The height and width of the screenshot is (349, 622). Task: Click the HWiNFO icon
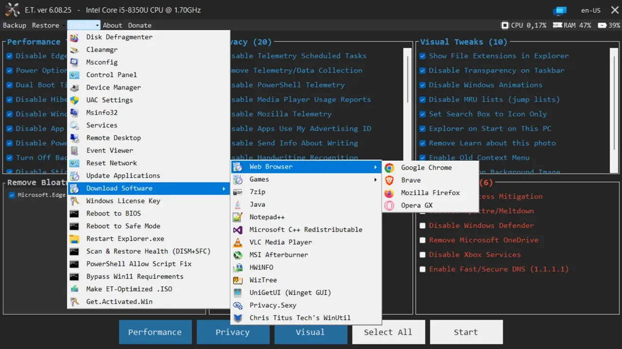[238, 268]
